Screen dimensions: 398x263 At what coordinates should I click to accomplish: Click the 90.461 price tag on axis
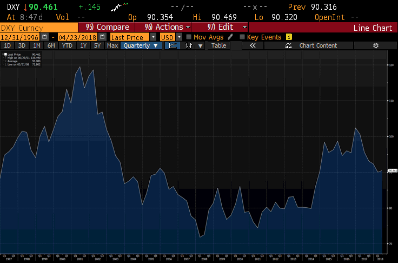point(393,171)
